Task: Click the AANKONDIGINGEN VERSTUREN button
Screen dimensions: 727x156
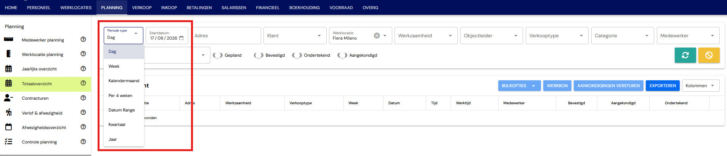Action: [608, 86]
